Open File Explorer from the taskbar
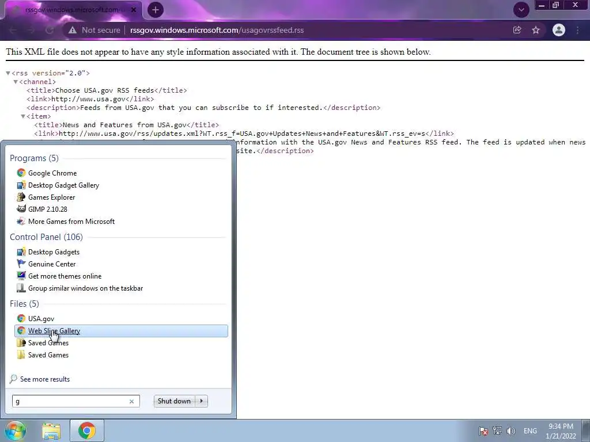590x442 pixels. click(x=51, y=430)
